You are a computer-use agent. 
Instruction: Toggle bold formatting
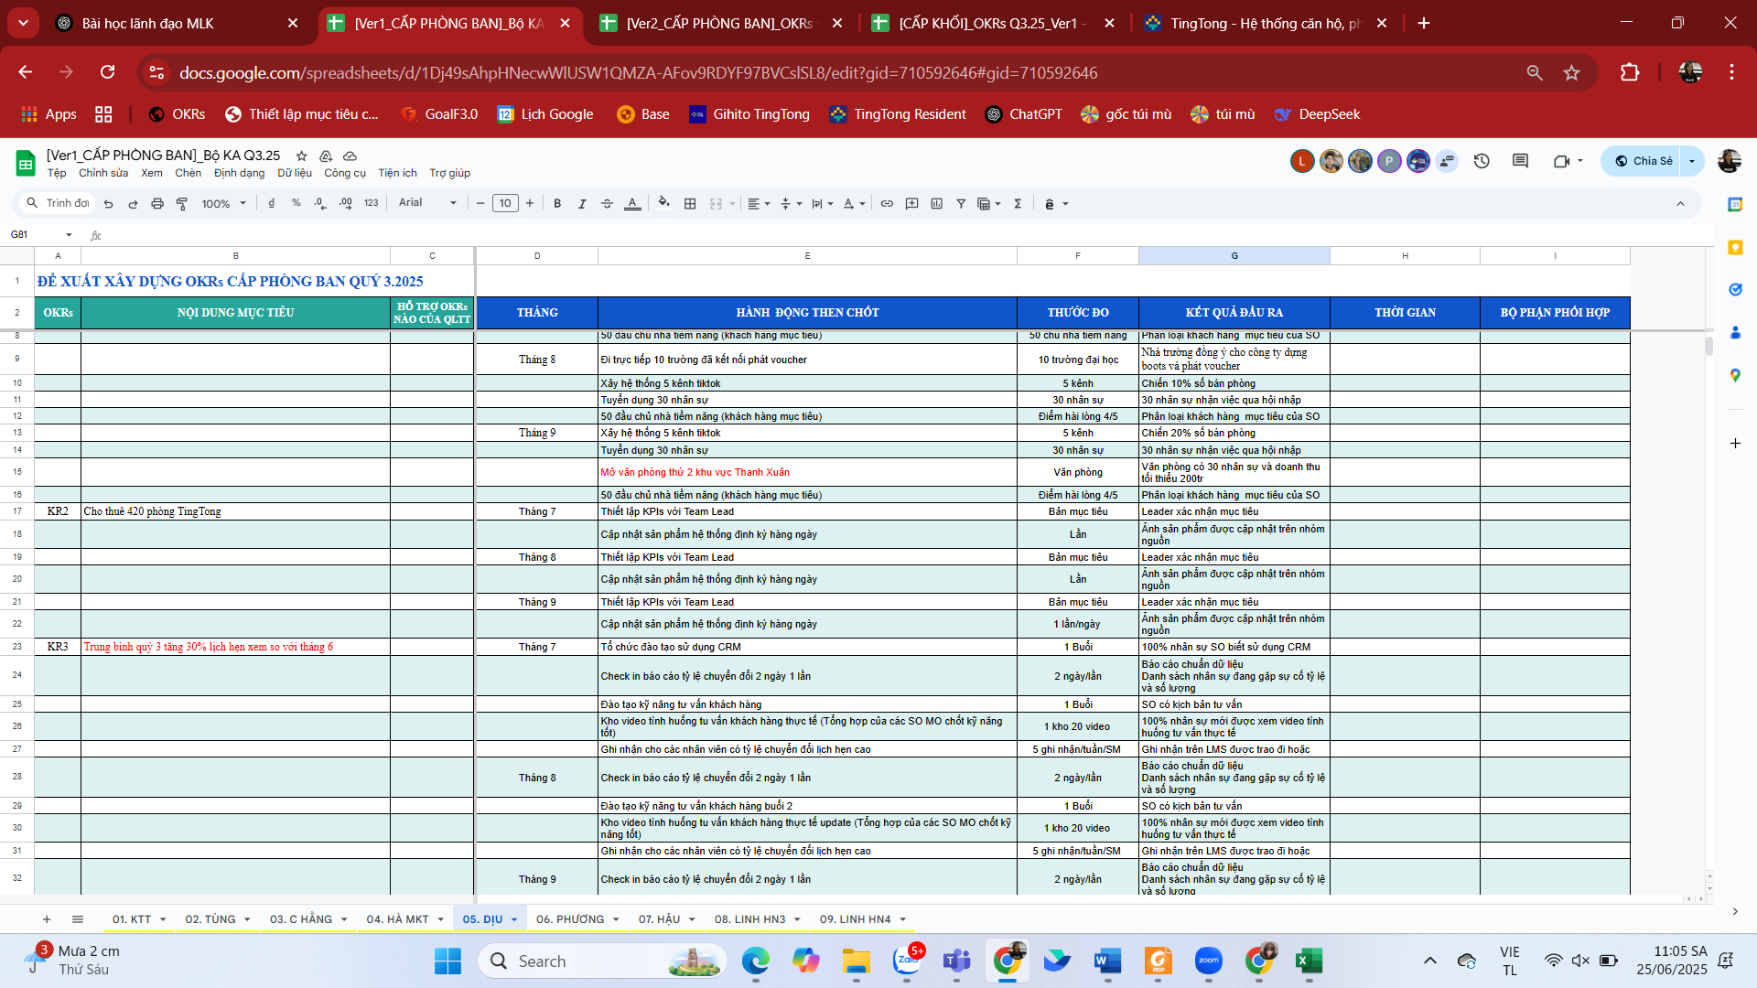click(557, 203)
